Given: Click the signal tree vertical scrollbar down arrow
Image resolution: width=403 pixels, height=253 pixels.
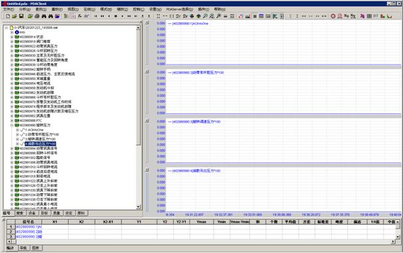Looking at the screenshot, I should tap(139, 207).
